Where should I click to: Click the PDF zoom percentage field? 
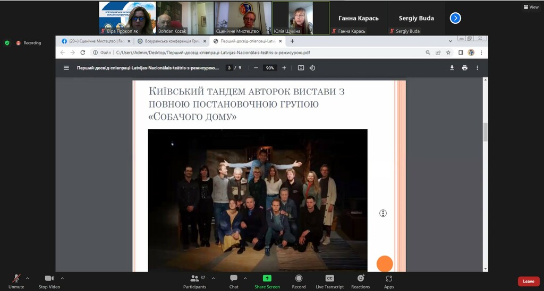(x=270, y=68)
